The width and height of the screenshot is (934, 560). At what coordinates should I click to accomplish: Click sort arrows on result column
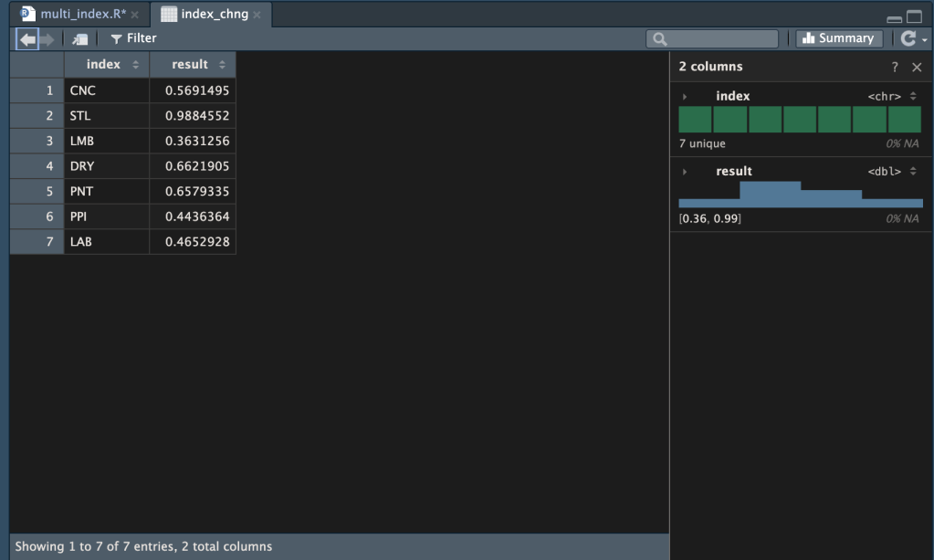point(222,65)
